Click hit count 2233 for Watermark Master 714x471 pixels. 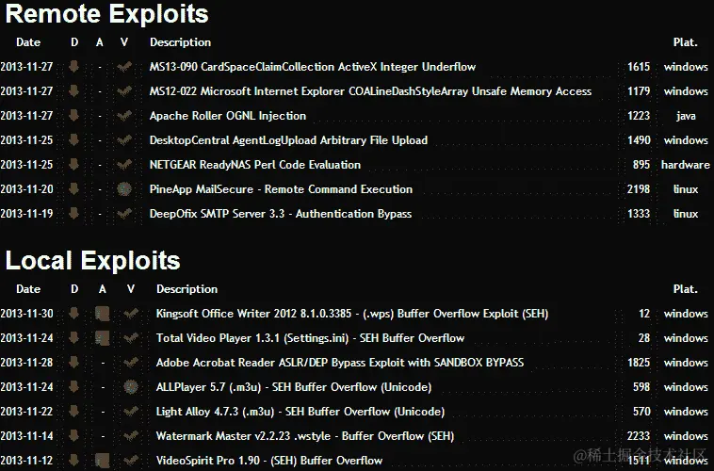(x=639, y=436)
